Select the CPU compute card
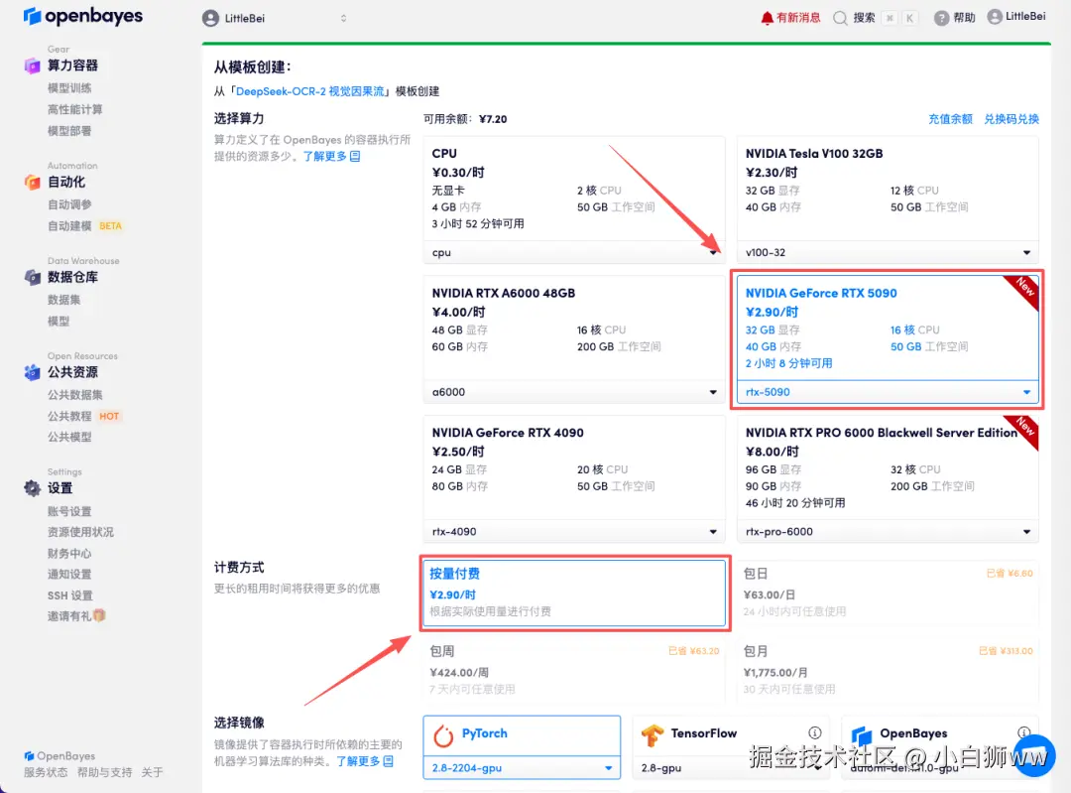This screenshot has width=1071, height=793. coord(574,199)
